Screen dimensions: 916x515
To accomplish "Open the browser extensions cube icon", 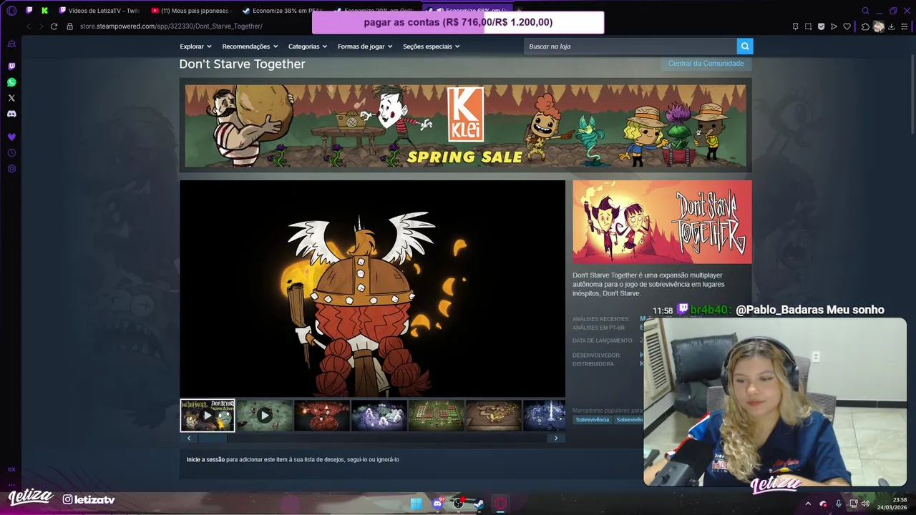I will click(x=865, y=26).
